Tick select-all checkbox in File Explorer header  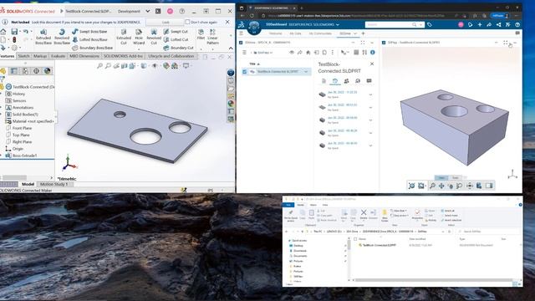[x=355, y=239]
